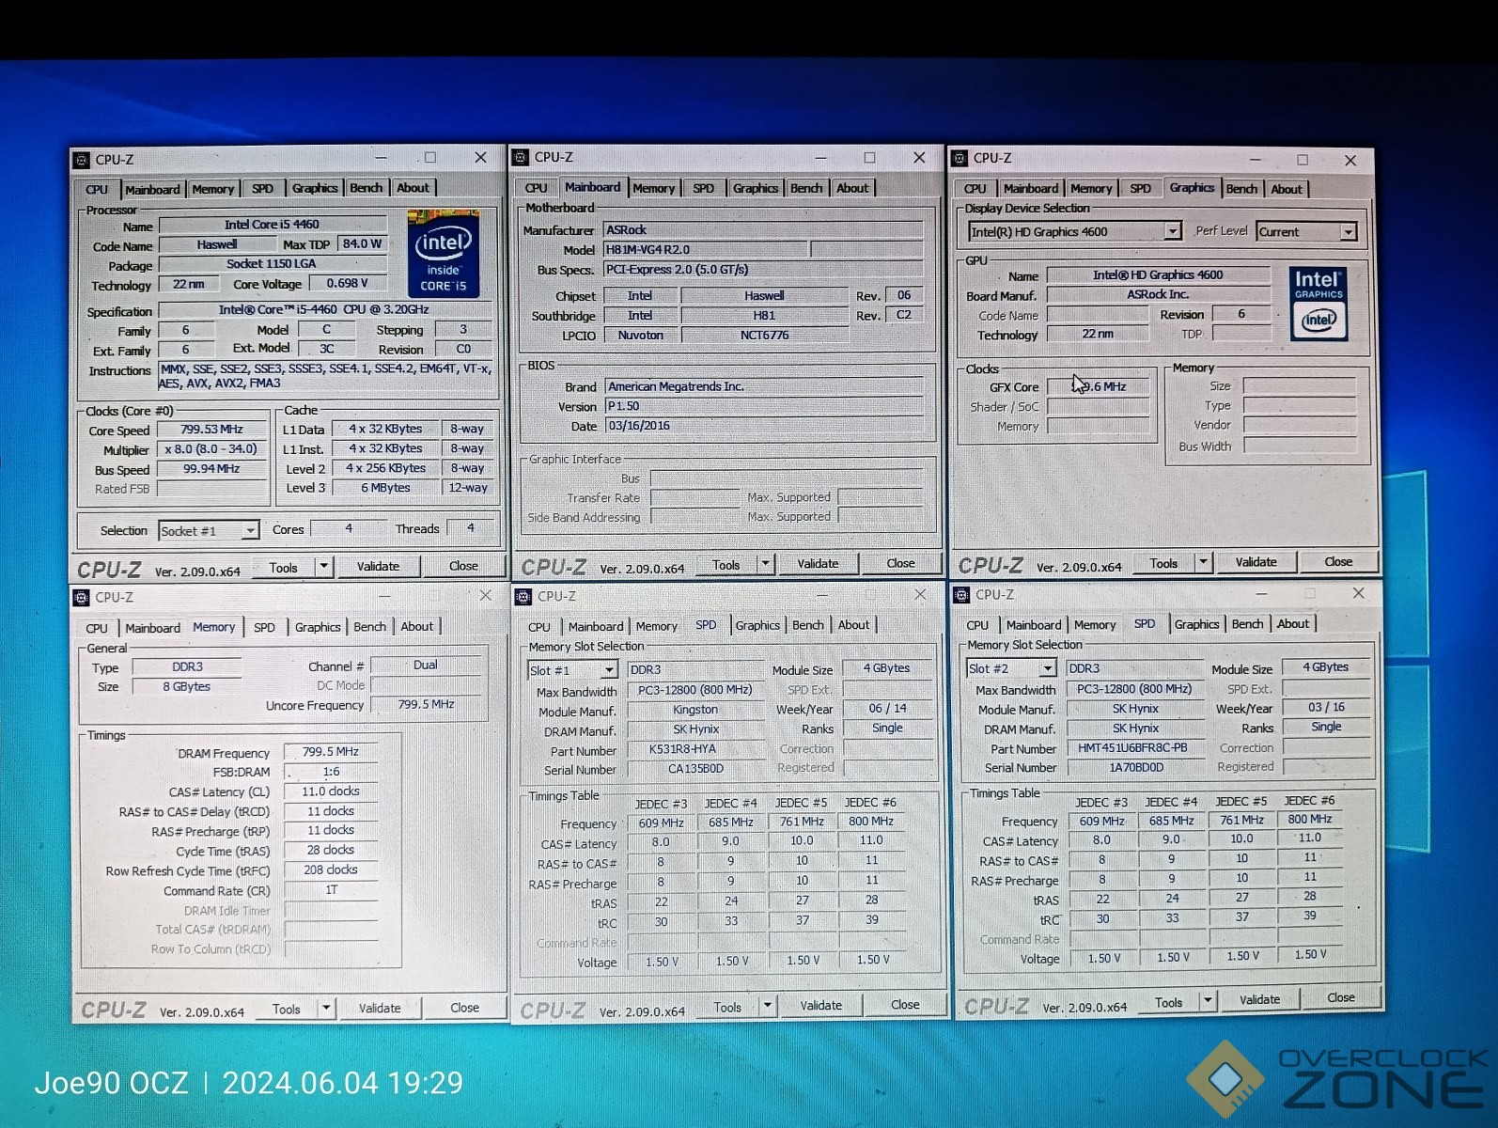The height and width of the screenshot is (1128, 1498).
Task: Click the NCT6776 LPCIO value
Action: 764,335
